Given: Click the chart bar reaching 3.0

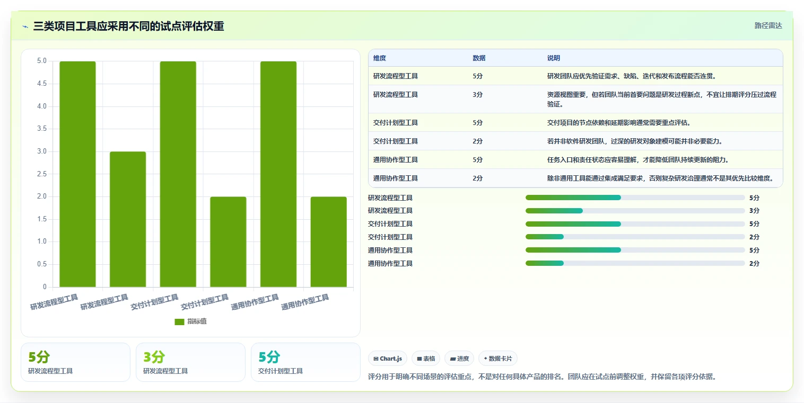Looking at the screenshot, I should pyautogui.click(x=128, y=219).
